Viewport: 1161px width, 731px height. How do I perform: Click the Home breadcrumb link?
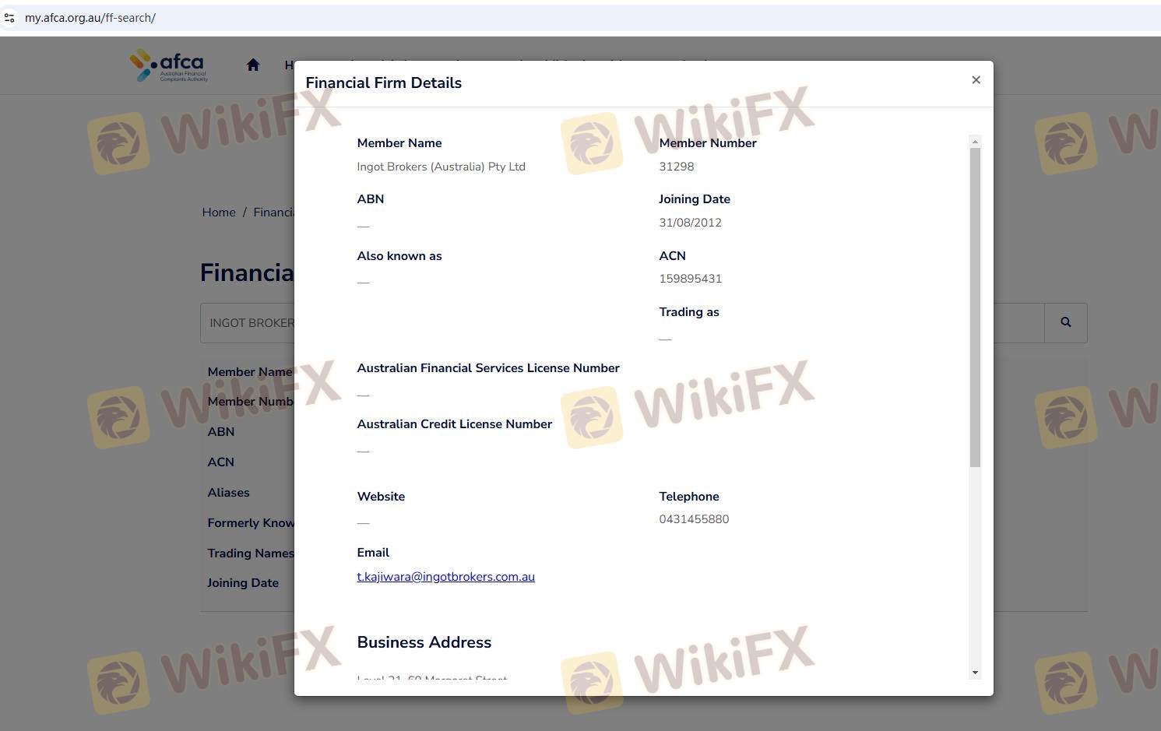(219, 213)
